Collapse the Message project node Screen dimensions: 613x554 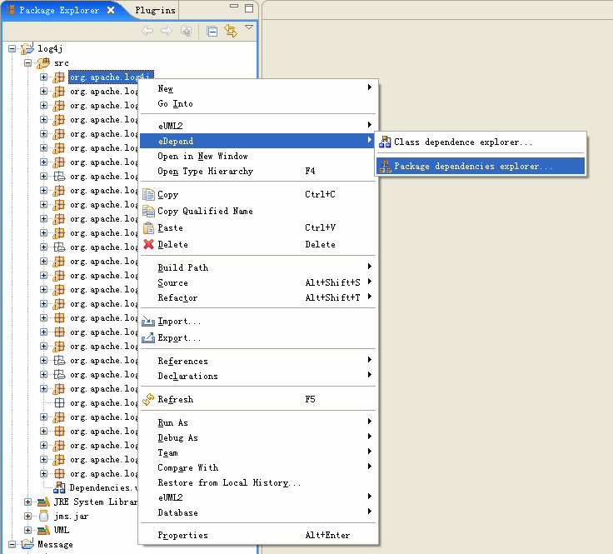coord(12,544)
